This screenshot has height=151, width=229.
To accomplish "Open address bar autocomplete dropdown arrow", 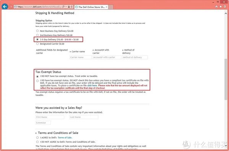I will click(66, 7).
